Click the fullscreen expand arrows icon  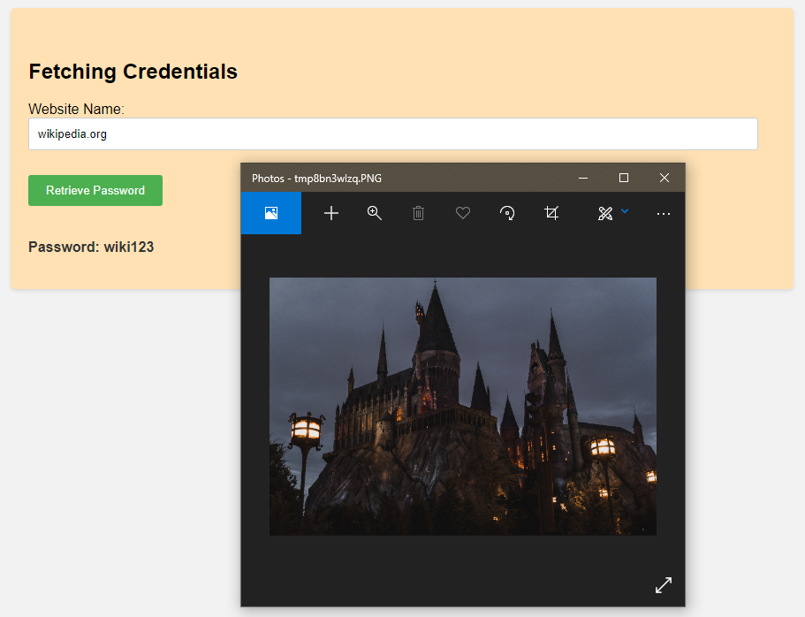pos(664,584)
